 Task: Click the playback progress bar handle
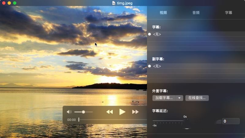(79, 120)
